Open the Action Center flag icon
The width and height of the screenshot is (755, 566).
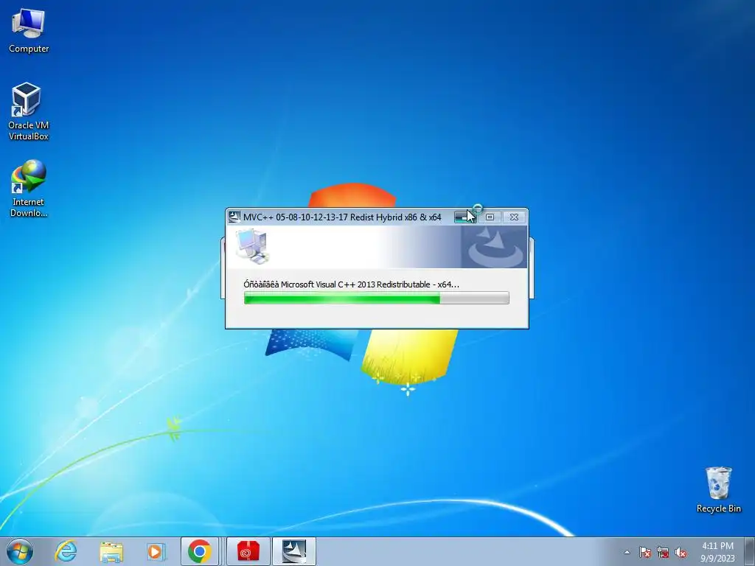click(644, 552)
